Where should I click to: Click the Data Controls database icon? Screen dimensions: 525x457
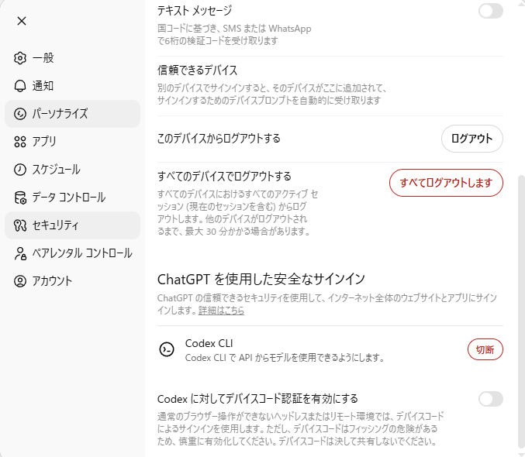20,198
